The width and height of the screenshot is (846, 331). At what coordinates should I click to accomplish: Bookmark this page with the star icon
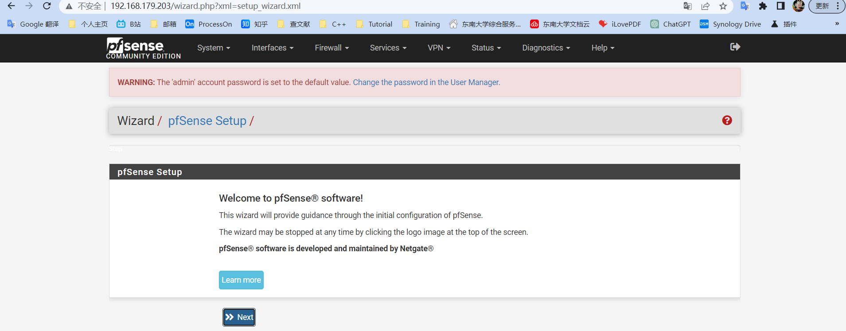[723, 6]
